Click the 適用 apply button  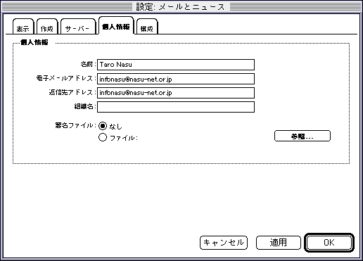point(279,243)
